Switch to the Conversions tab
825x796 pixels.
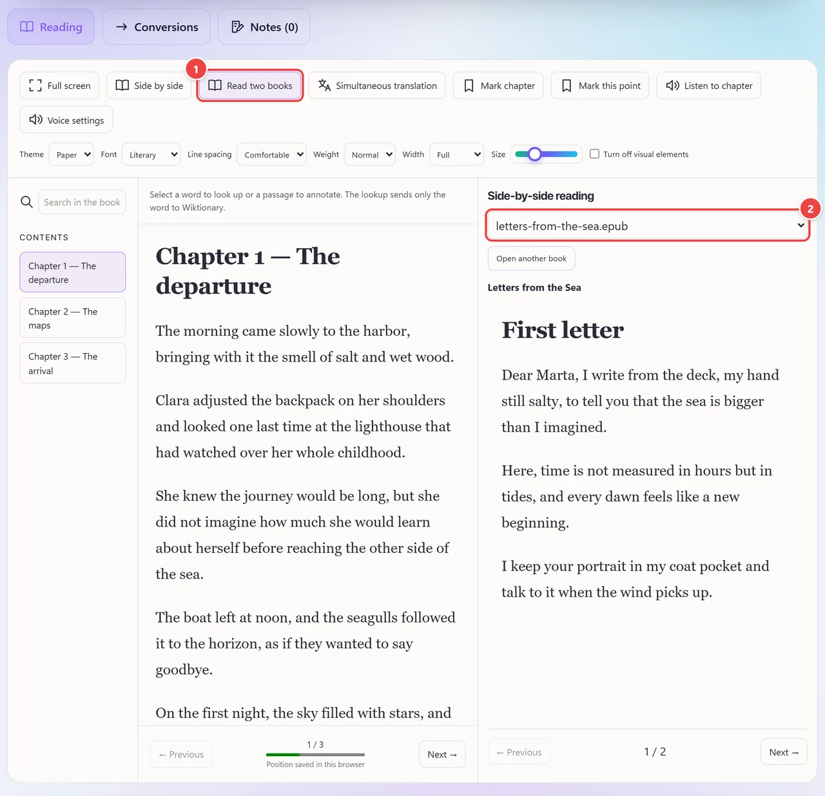[156, 27]
